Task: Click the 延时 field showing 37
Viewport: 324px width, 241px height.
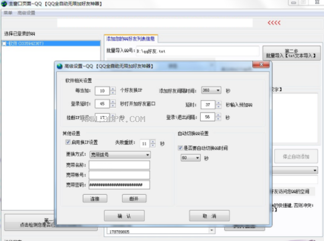Action: tap(208, 105)
